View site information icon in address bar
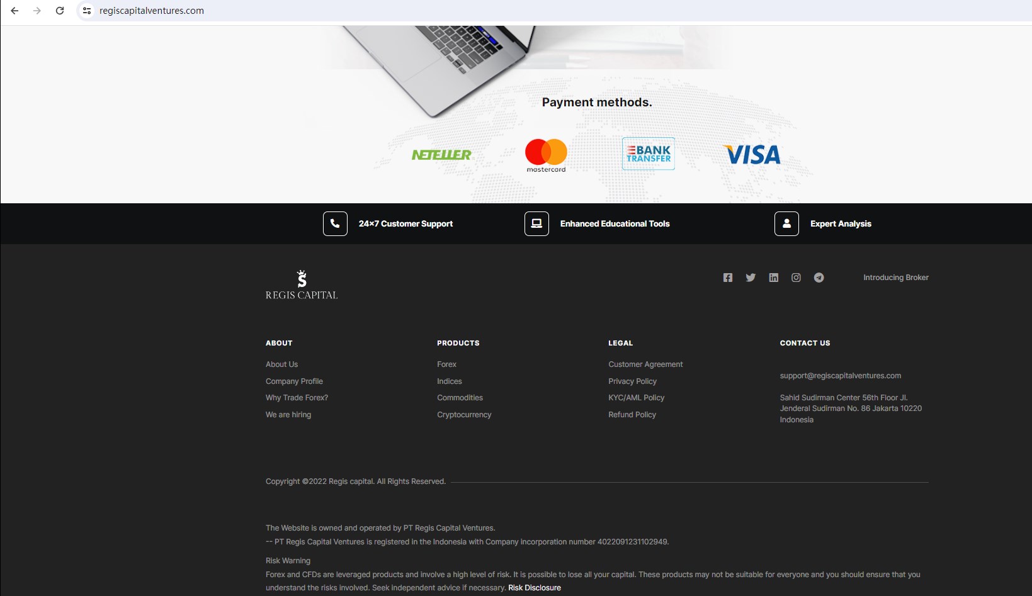This screenshot has width=1032, height=596. click(x=87, y=11)
